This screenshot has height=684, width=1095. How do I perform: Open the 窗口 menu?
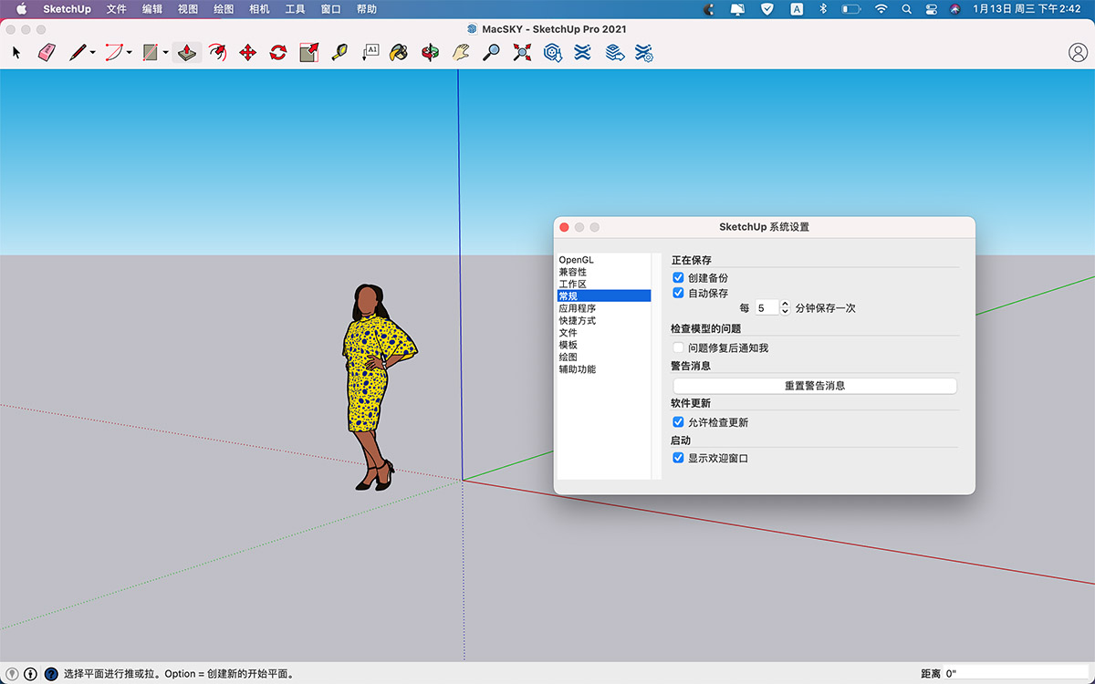(x=331, y=9)
